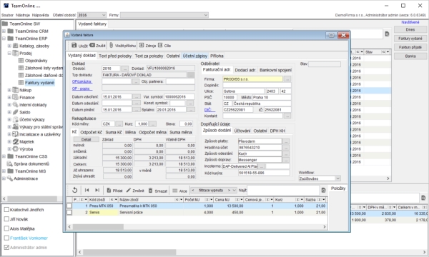Click the Objednávky grid icon in tree

pos(21,61)
